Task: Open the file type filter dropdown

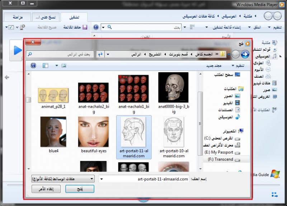Action: (x=63, y=179)
